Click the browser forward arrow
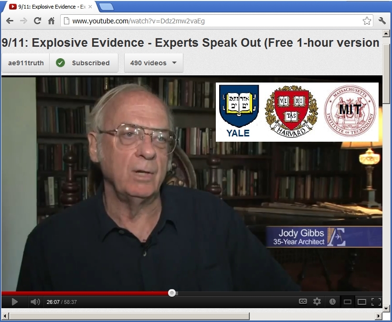This screenshot has height=322, width=392. tap(23, 21)
